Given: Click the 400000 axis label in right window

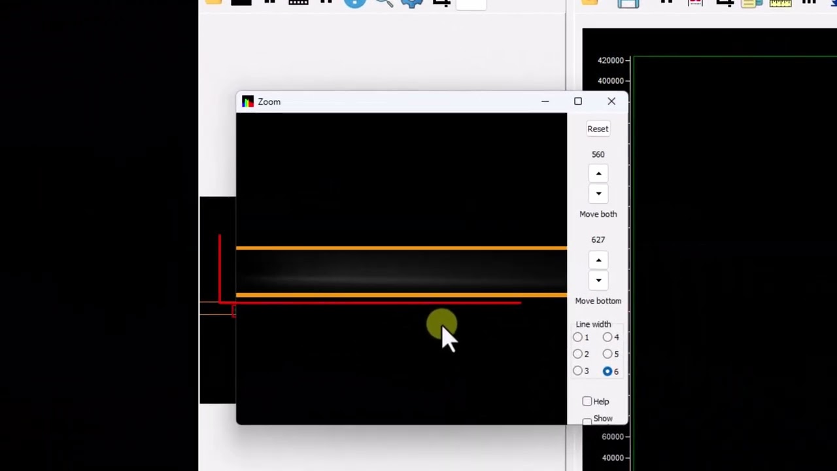Looking at the screenshot, I should point(611,80).
